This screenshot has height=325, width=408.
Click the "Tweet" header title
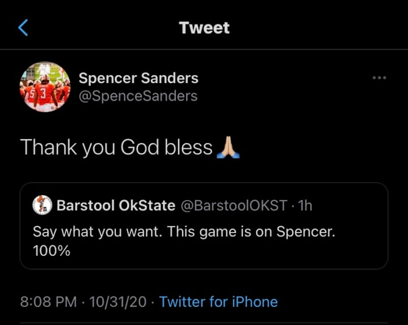[x=204, y=27]
